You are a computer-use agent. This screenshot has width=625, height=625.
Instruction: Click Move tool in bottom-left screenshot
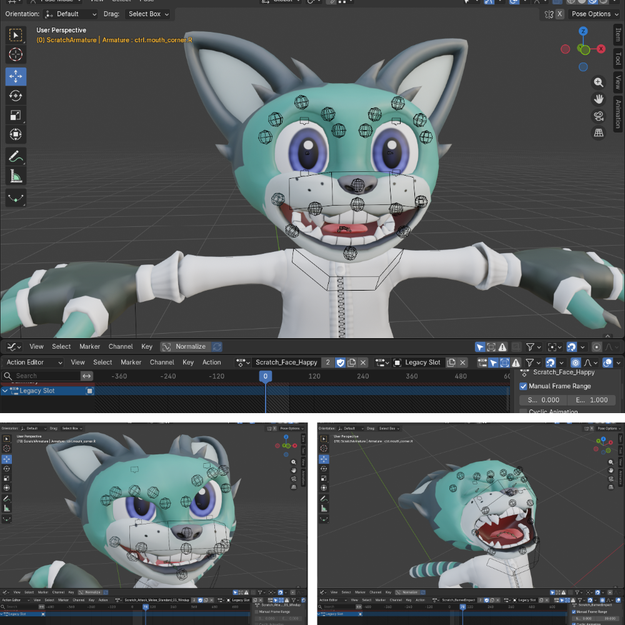7,459
